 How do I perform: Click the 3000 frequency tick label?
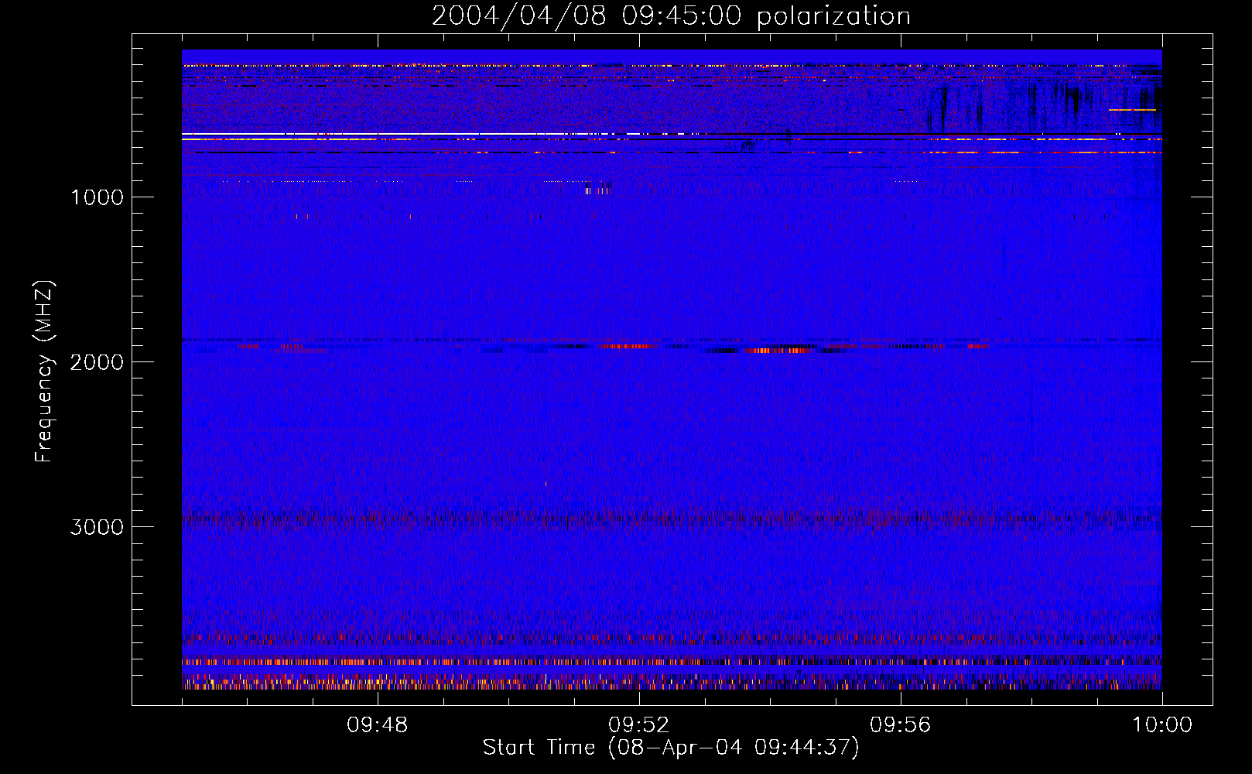pos(97,527)
